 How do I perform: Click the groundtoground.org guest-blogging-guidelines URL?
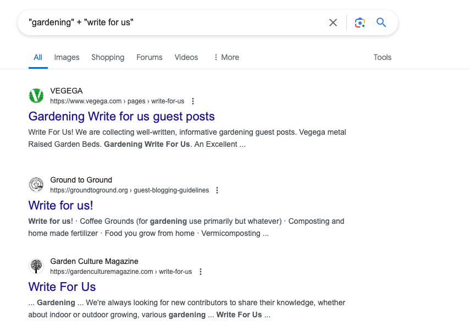[130, 190]
